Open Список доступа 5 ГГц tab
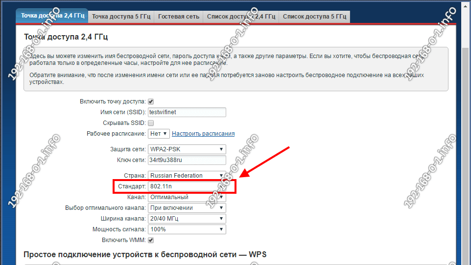The width and height of the screenshot is (471, 265). click(x=314, y=17)
